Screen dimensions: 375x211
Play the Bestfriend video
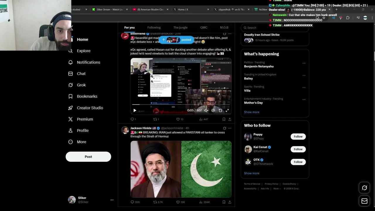[135, 110]
